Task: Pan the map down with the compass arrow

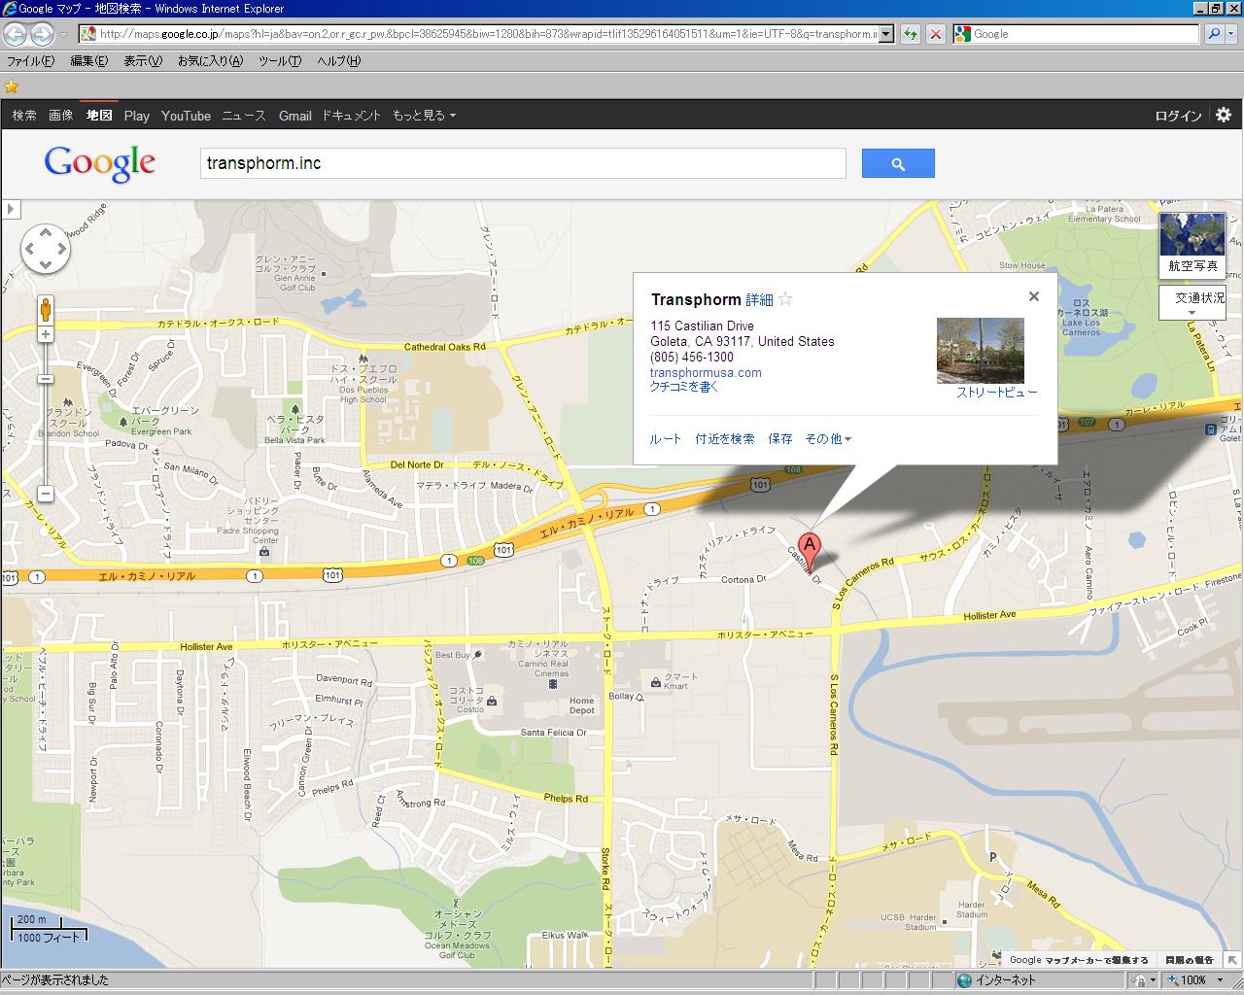Action: (46, 265)
